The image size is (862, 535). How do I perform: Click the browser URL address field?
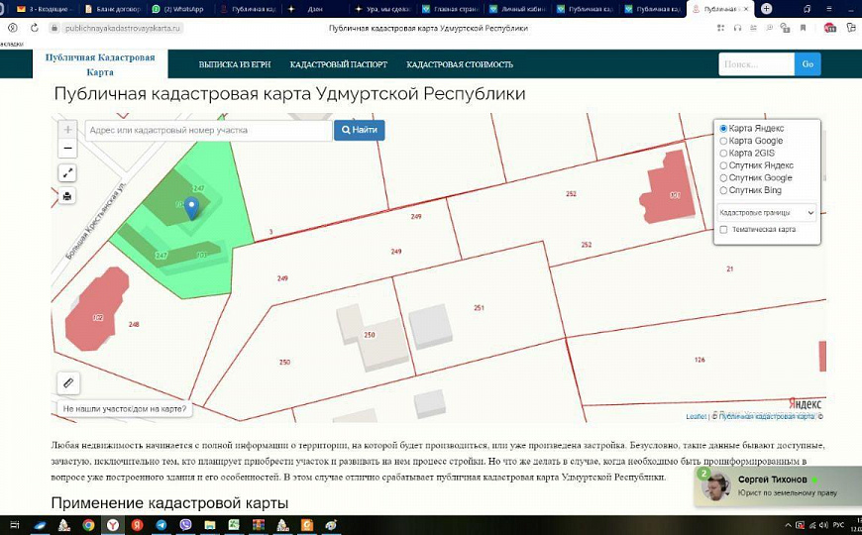123,28
